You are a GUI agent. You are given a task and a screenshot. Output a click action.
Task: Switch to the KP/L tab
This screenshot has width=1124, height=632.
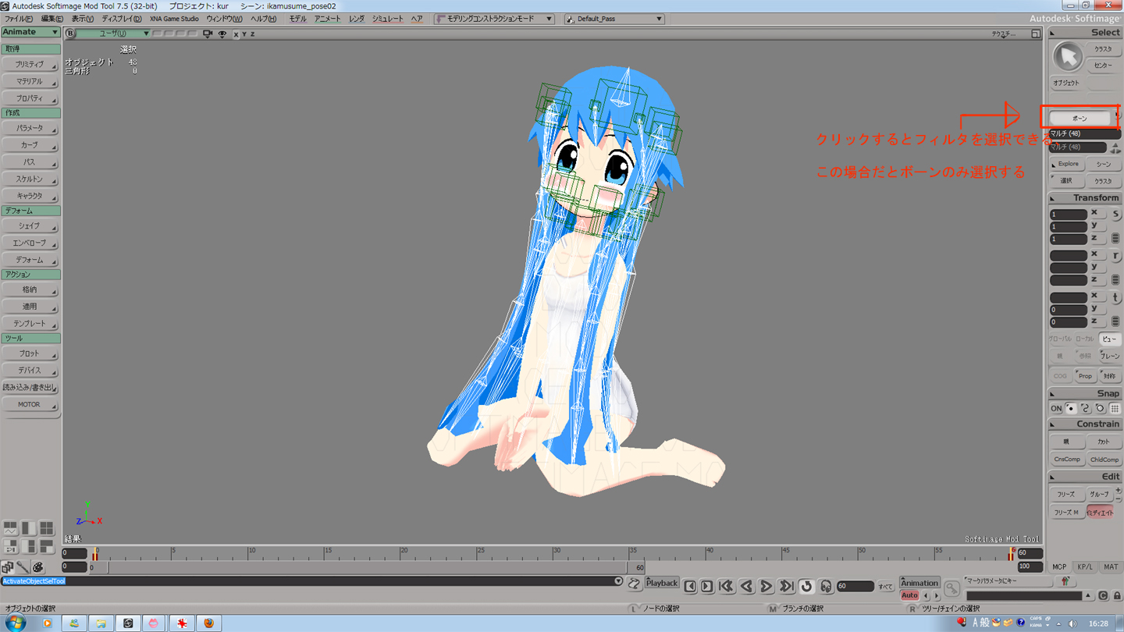point(1085,567)
